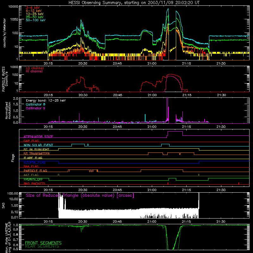Click the counts/s/detector axis label
The image size is (253, 253).
pos(4,33)
